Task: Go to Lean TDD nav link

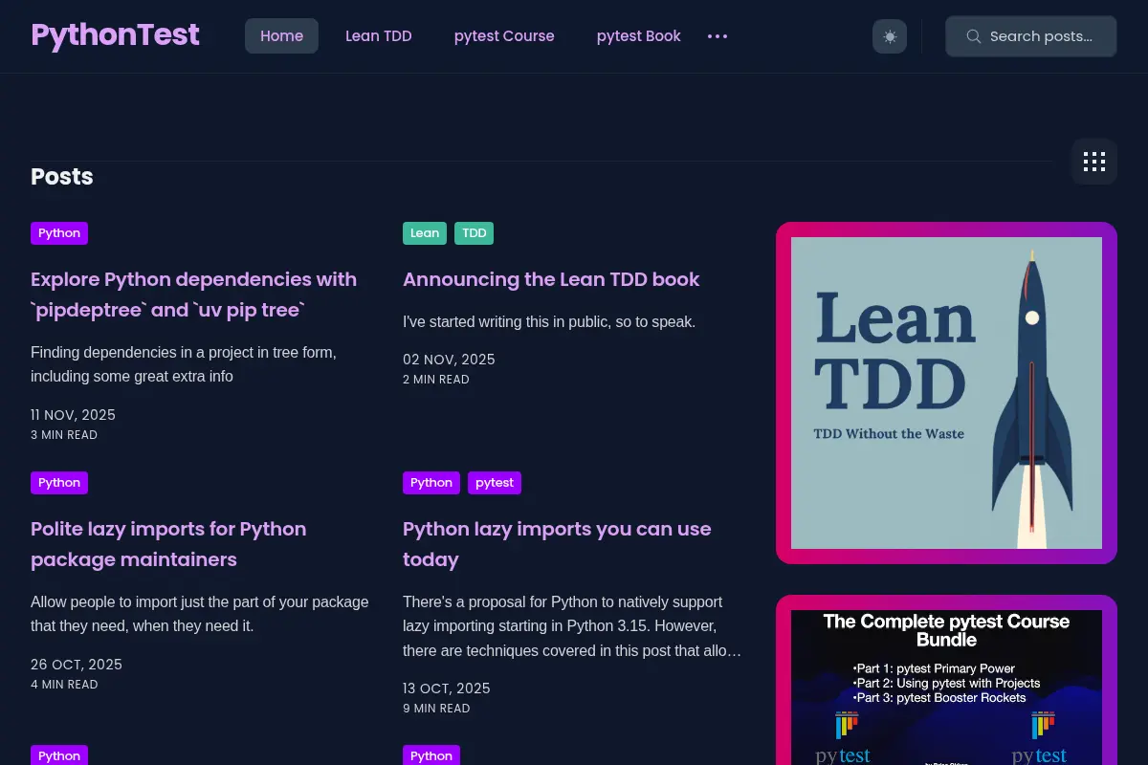Action: point(379,36)
